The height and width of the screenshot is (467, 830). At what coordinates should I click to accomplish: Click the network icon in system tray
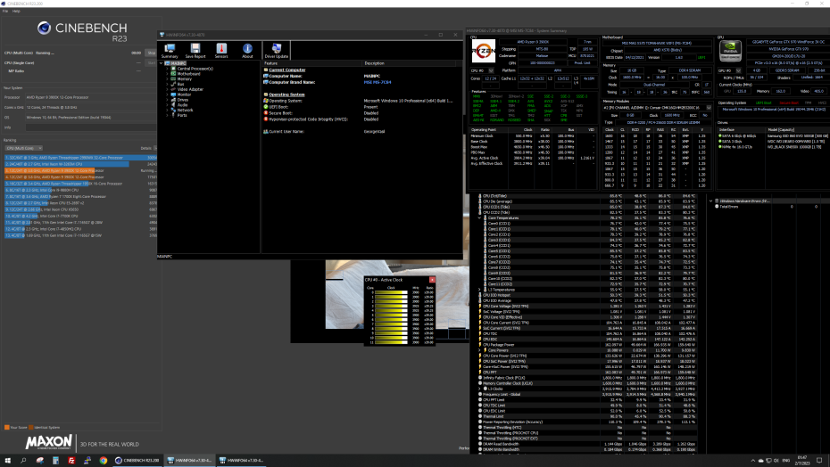coord(768,461)
